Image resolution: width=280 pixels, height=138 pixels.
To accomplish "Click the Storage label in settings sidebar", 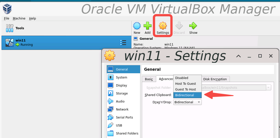I will click(x=122, y=93).
